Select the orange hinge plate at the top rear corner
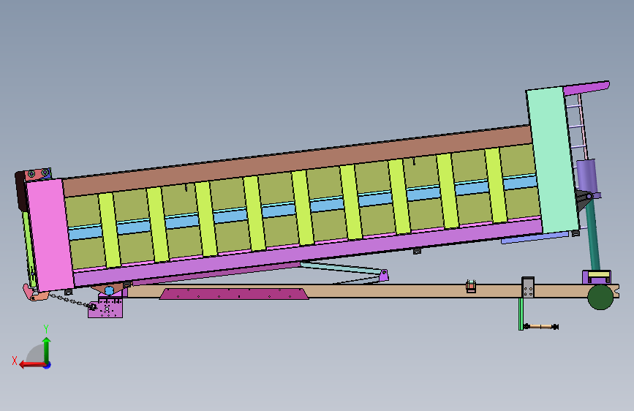 click(38, 174)
